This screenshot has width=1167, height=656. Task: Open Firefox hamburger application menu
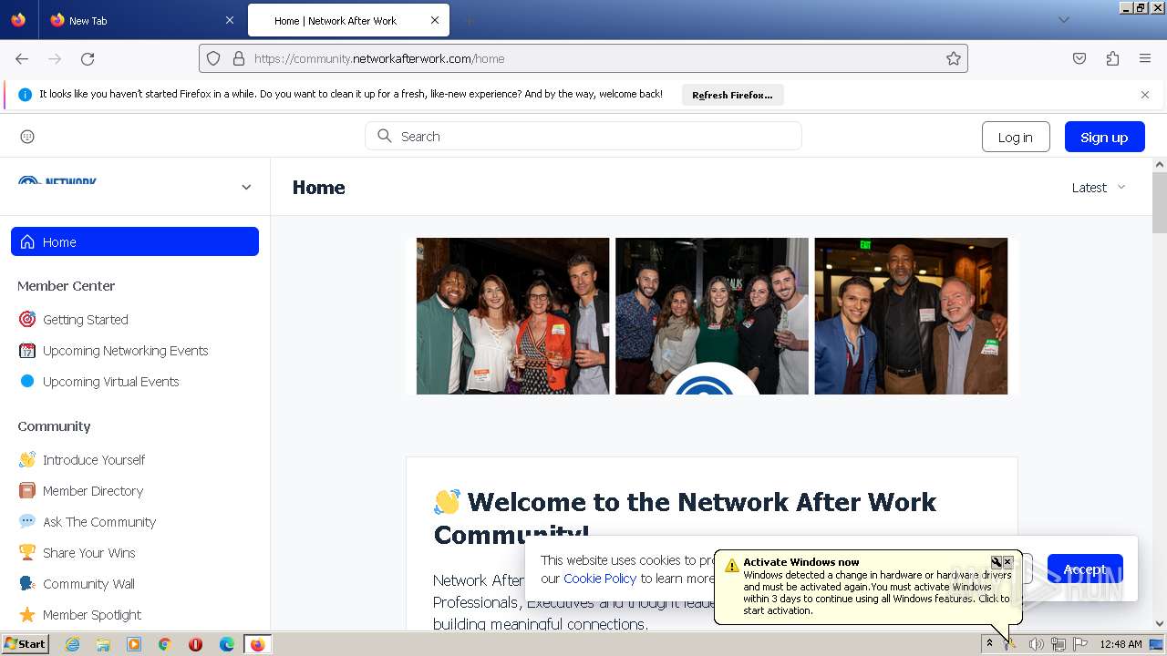point(1145,58)
